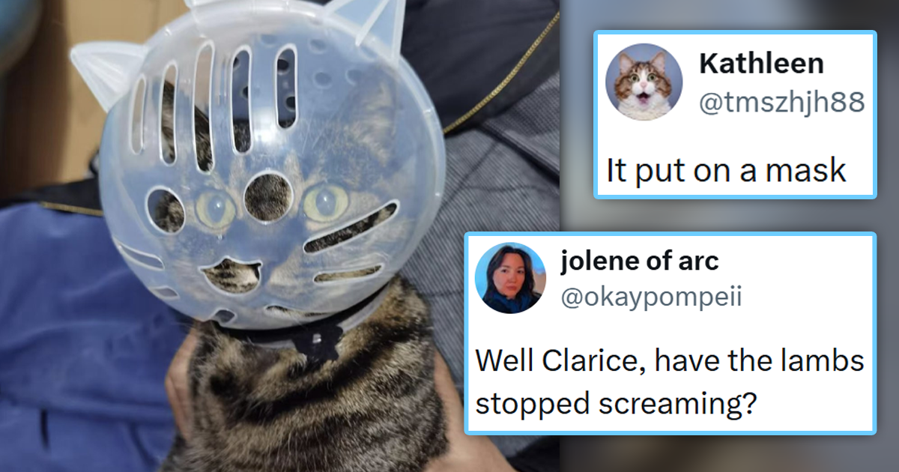Open the @okaypompeii handle
The image size is (899, 472).
coord(650,297)
